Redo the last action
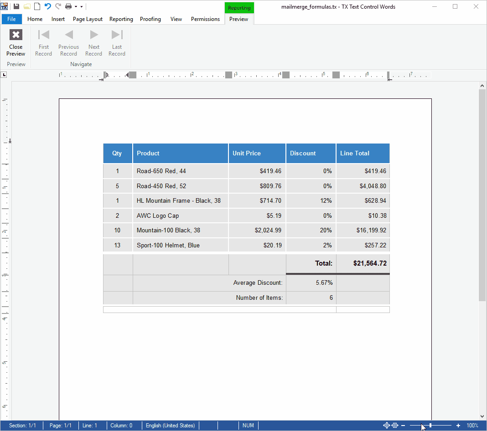The height and width of the screenshot is (431, 487). (57, 7)
